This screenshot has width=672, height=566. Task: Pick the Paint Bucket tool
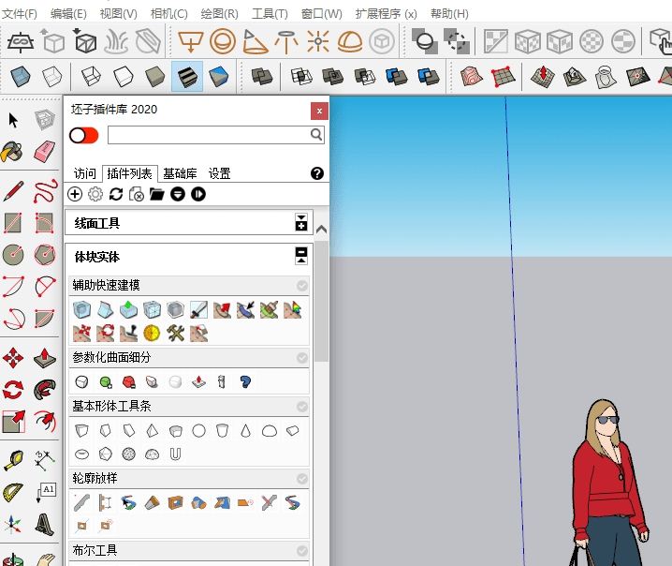point(13,151)
